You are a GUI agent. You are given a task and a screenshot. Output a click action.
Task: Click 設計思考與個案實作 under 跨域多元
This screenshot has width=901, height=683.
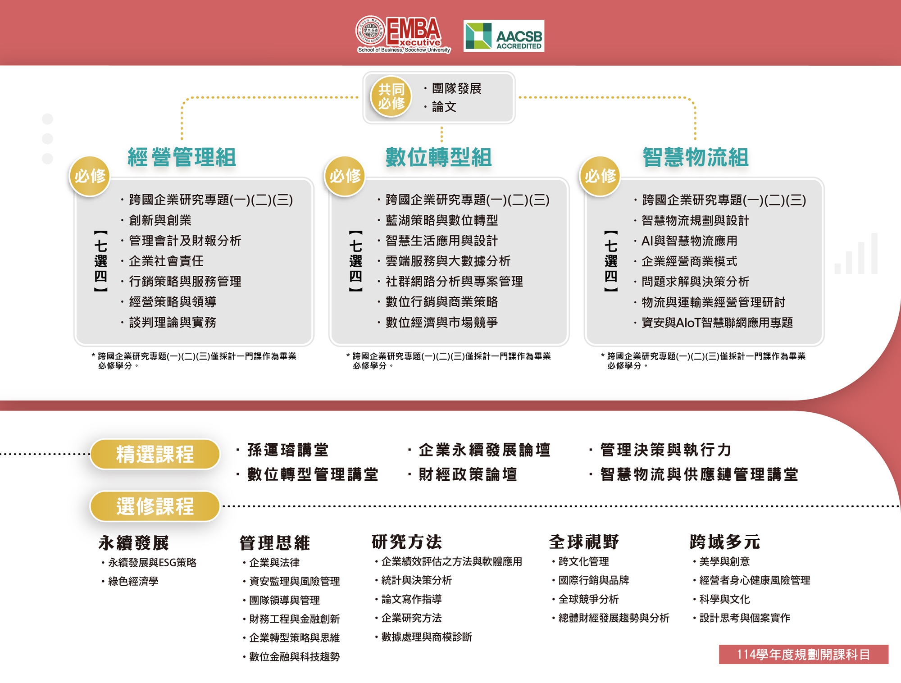pos(744,618)
